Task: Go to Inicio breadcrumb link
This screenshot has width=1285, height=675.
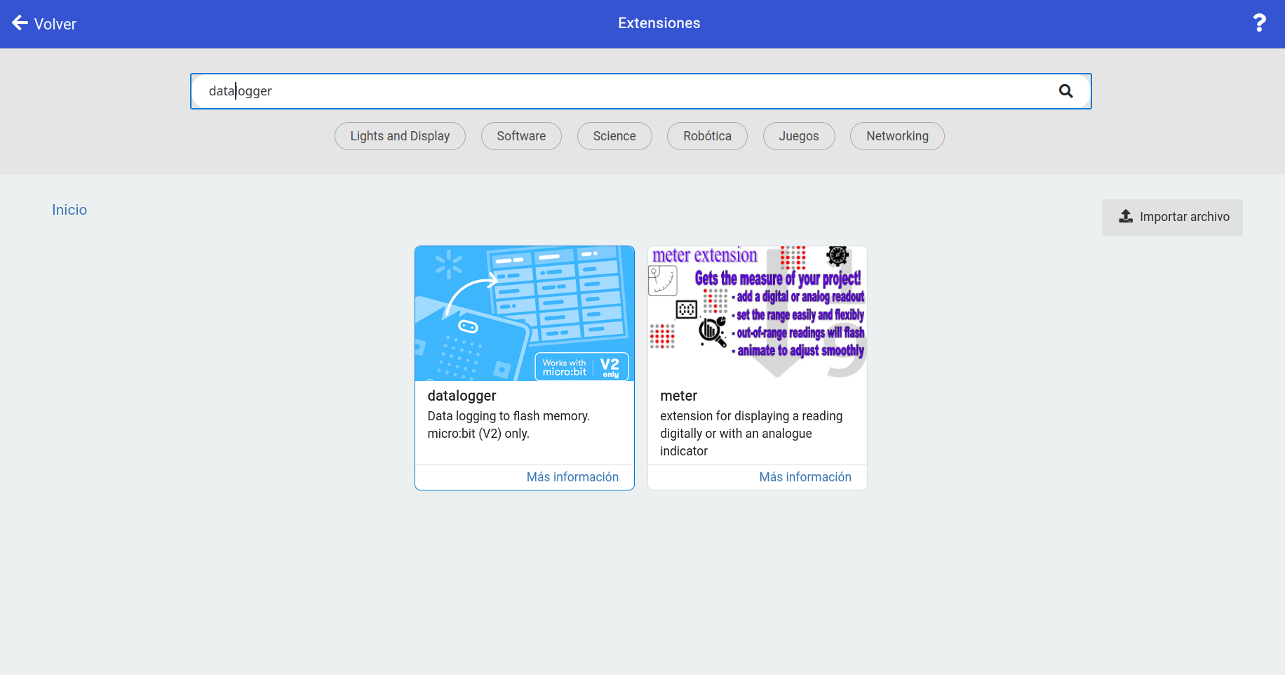Action: (x=69, y=210)
